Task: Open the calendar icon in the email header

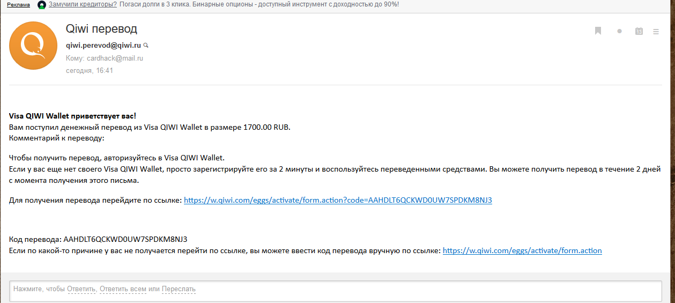Action: 639,31
